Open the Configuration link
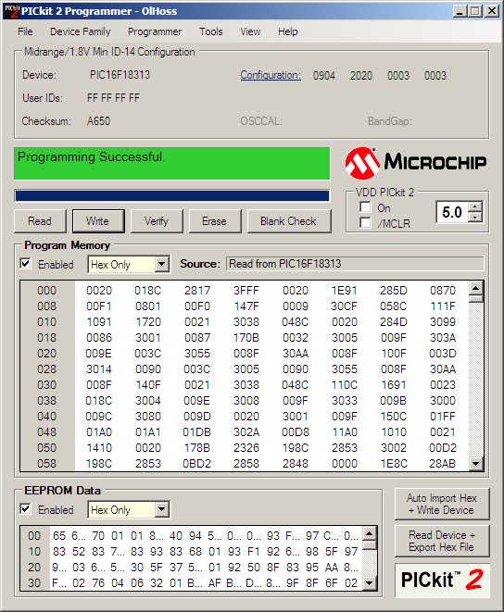 pos(271,75)
